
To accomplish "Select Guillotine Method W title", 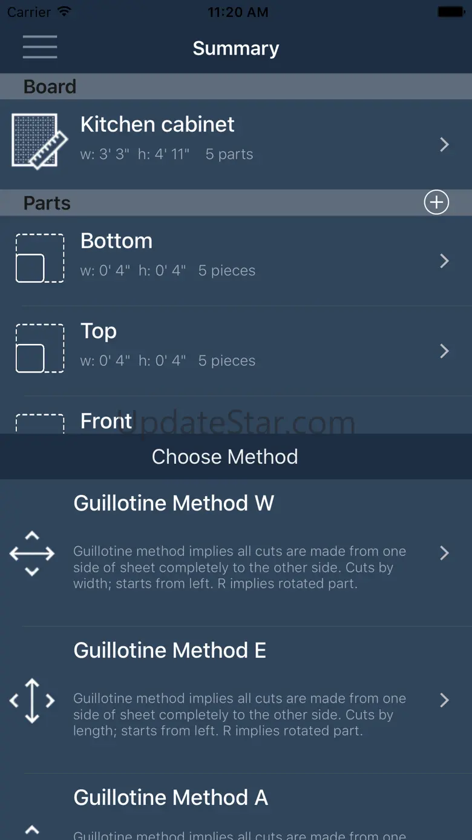I will [174, 503].
